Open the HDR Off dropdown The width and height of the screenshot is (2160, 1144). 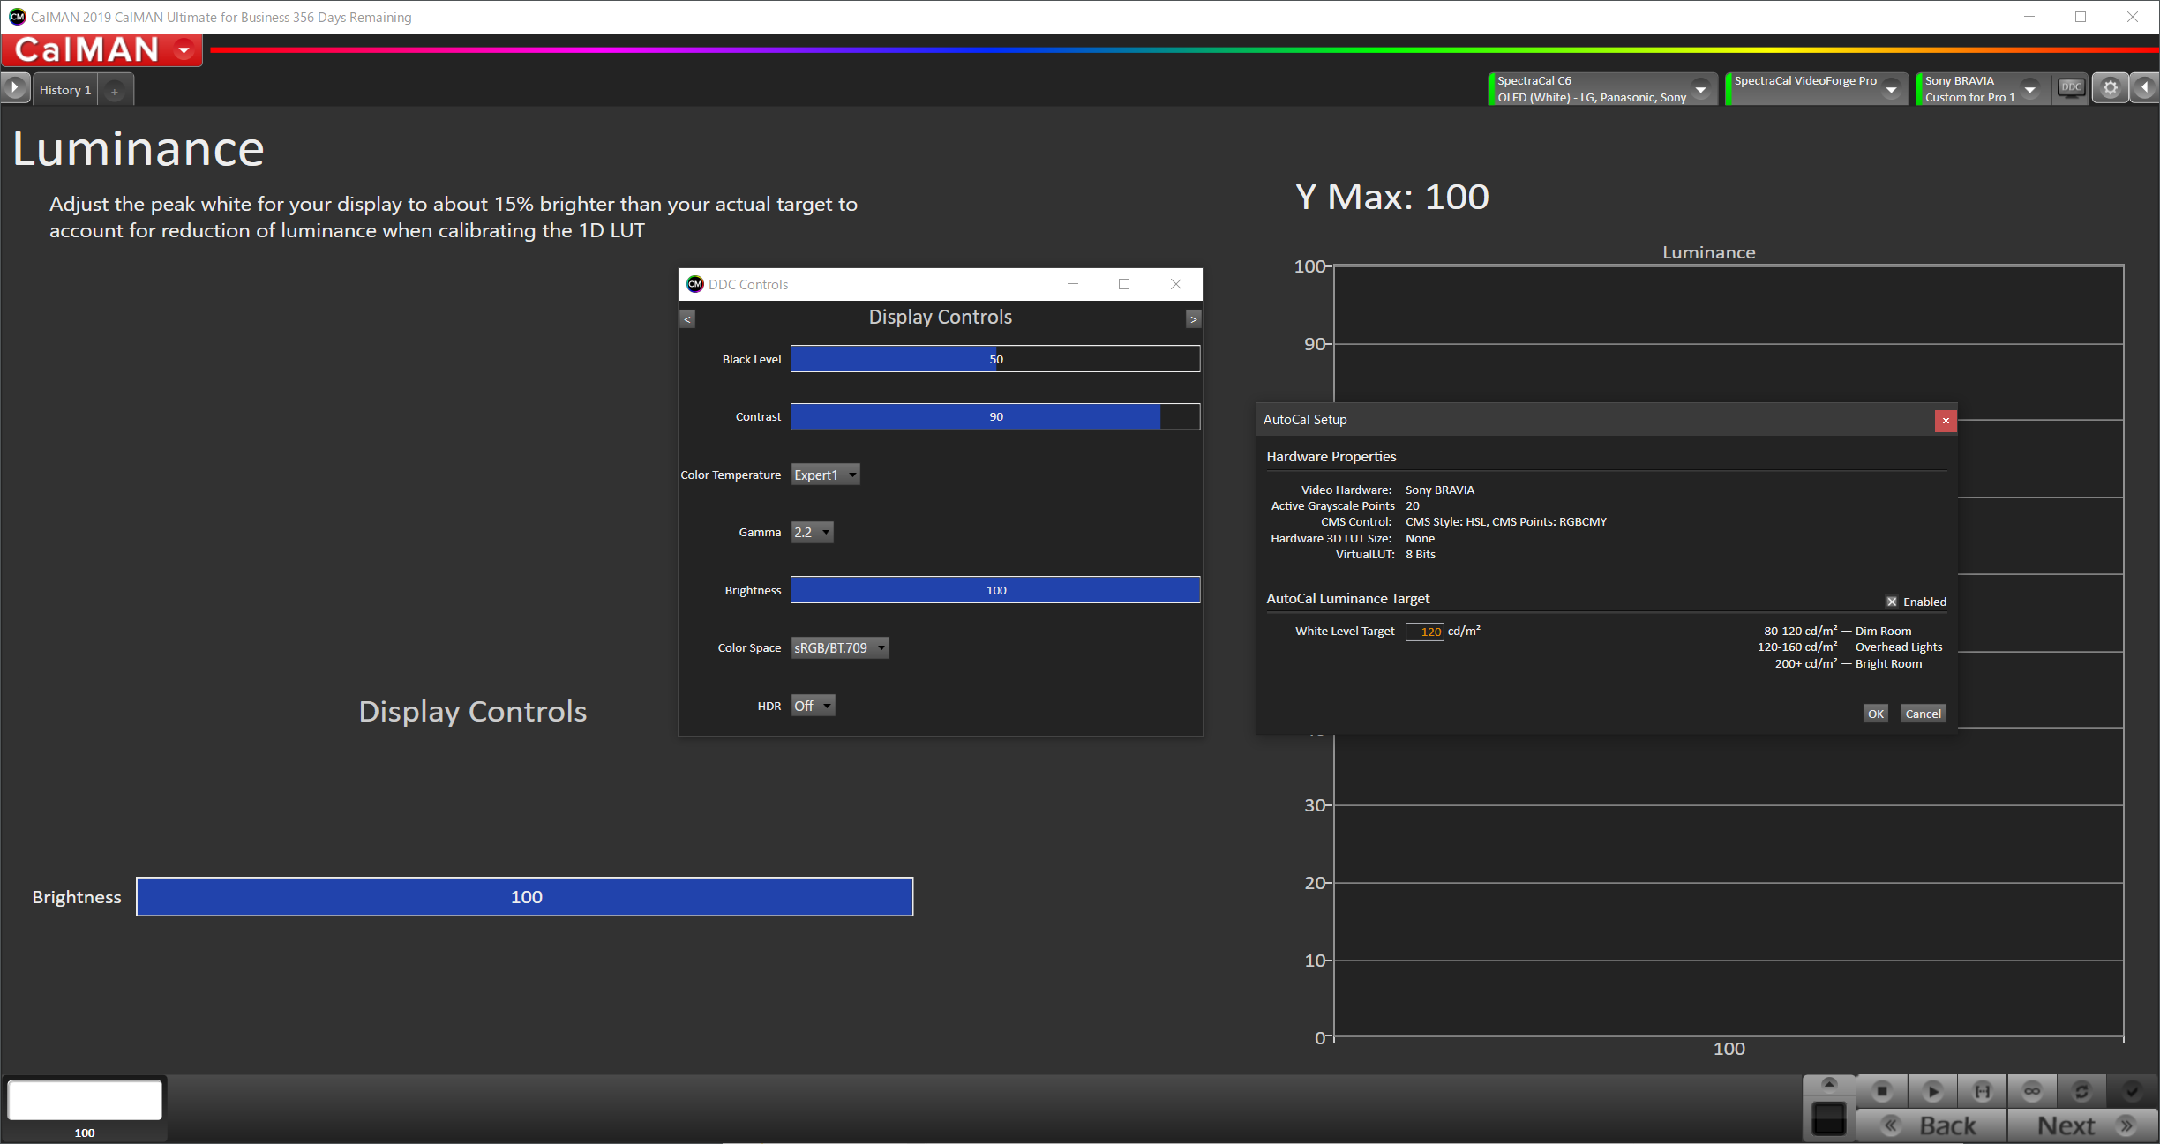tap(813, 706)
